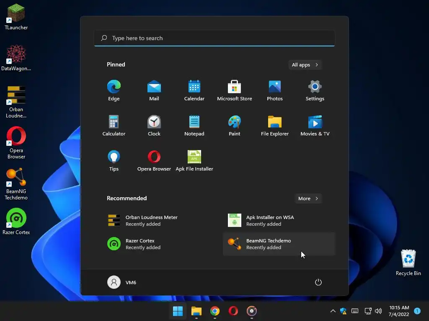Show hidden system tray icons
This screenshot has height=321, width=429.
(333, 311)
